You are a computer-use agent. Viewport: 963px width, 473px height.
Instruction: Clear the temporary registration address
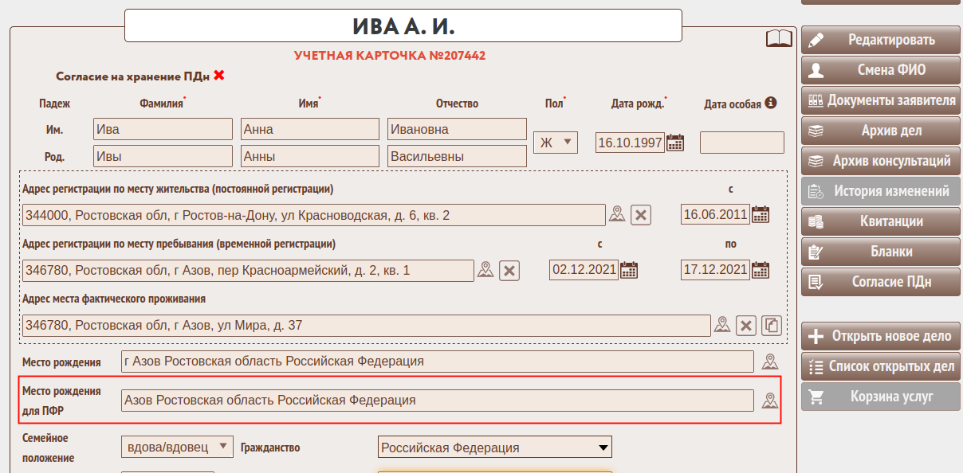[x=509, y=271]
